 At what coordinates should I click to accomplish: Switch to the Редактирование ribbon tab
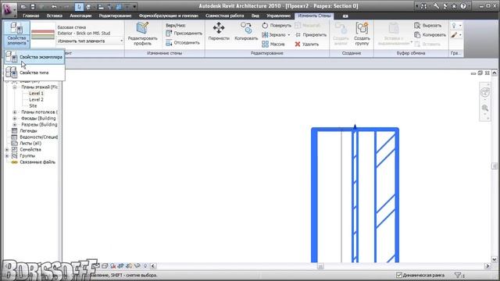click(115, 16)
